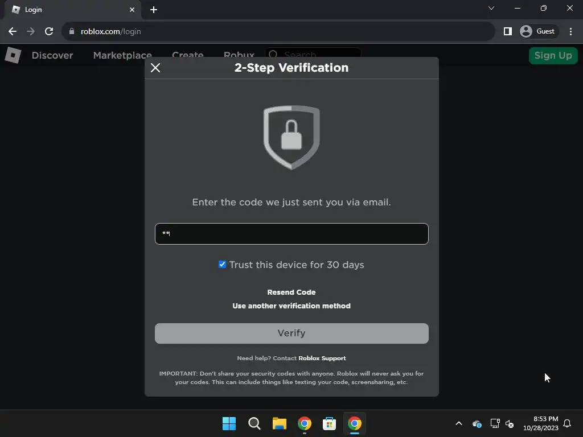Image resolution: width=583 pixels, height=437 pixels.
Task: Open Chrome three-dot menu
Action: point(570,32)
